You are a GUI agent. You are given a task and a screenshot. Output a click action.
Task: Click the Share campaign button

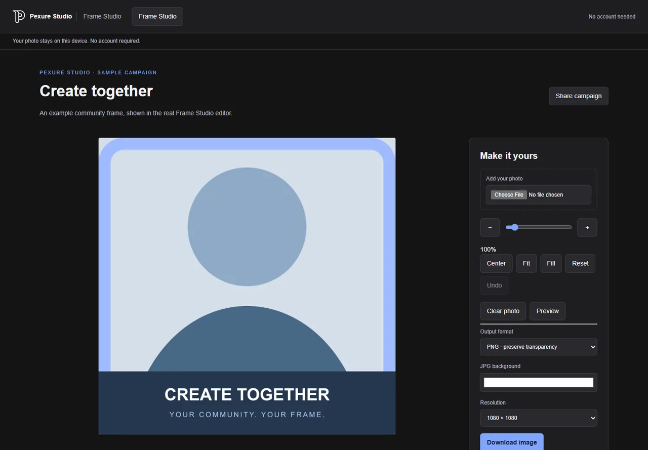tap(579, 96)
